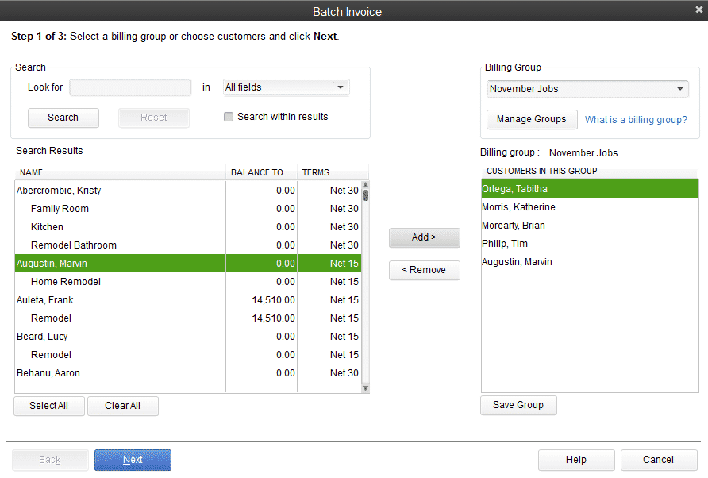Select Ortega, Tabitha in the group list
Screen dimensions: 708x478
[590, 189]
